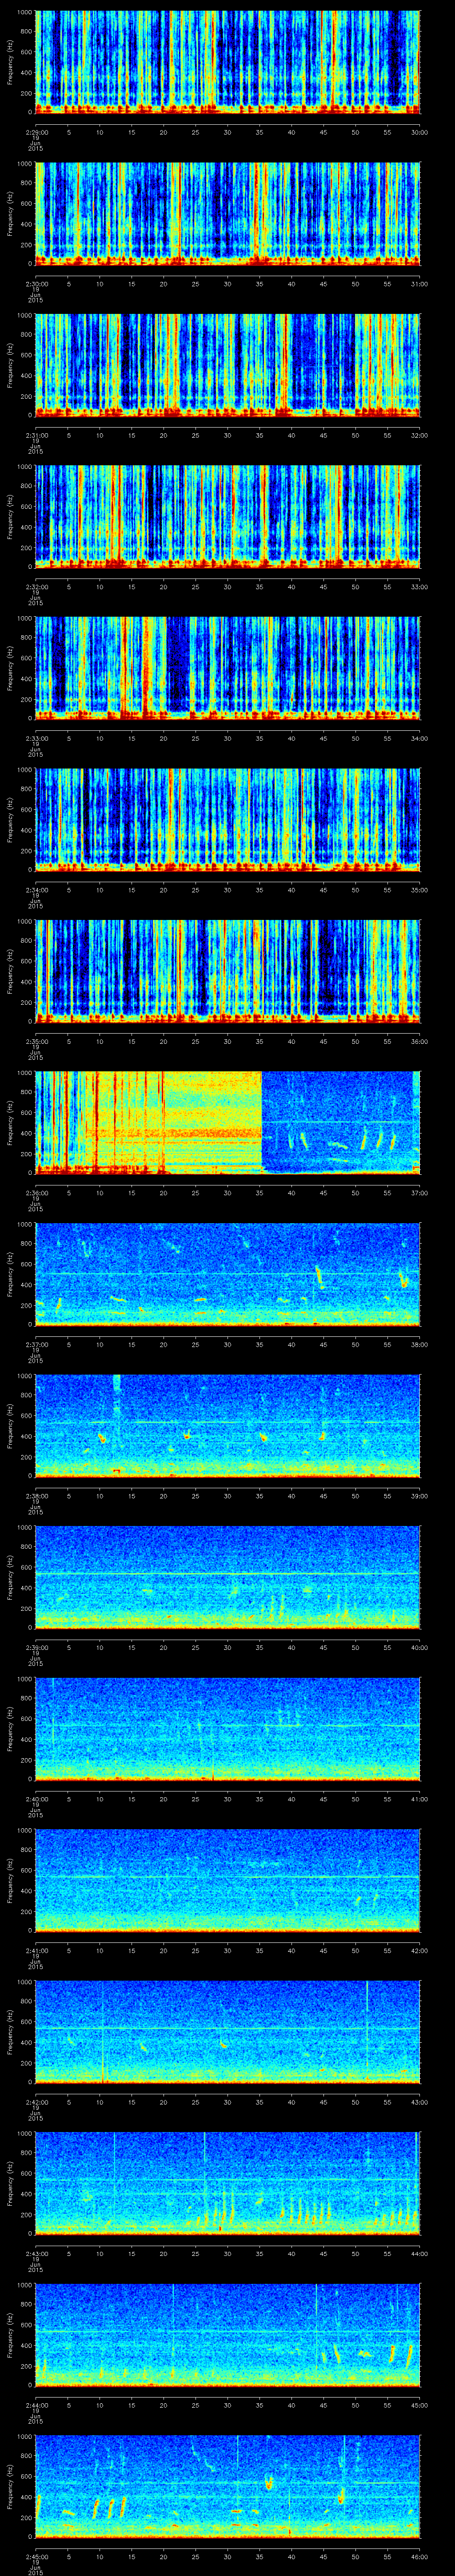Select the spectrogram panel starting at 2:29:00
This screenshot has width=455, height=2576.
click(x=228, y=62)
